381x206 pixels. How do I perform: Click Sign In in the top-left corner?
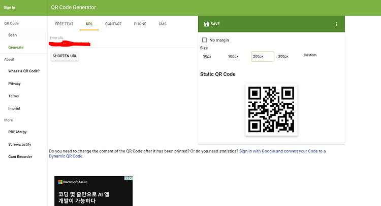9,8
